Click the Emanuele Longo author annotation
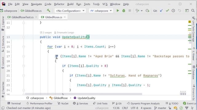197x110 pixels. [64, 32]
